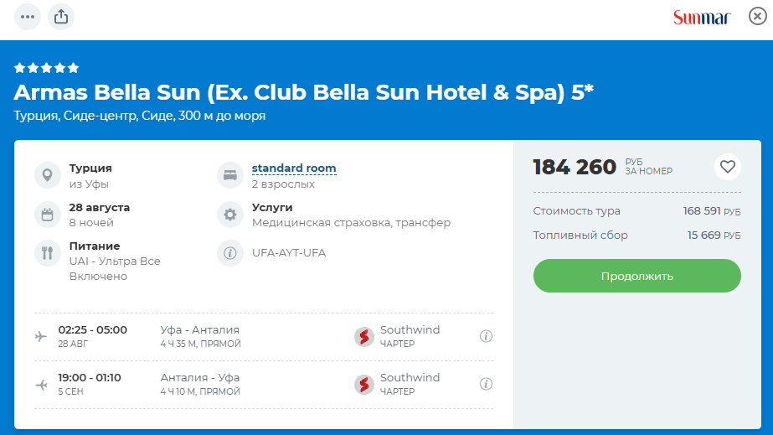Click the info icon beside UFA-AYT-UFA
Screen dimensions: 773x435
pyautogui.click(x=229, y=253)
